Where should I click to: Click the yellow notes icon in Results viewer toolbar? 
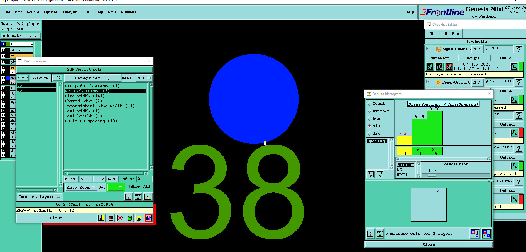(x=139, y=218)
